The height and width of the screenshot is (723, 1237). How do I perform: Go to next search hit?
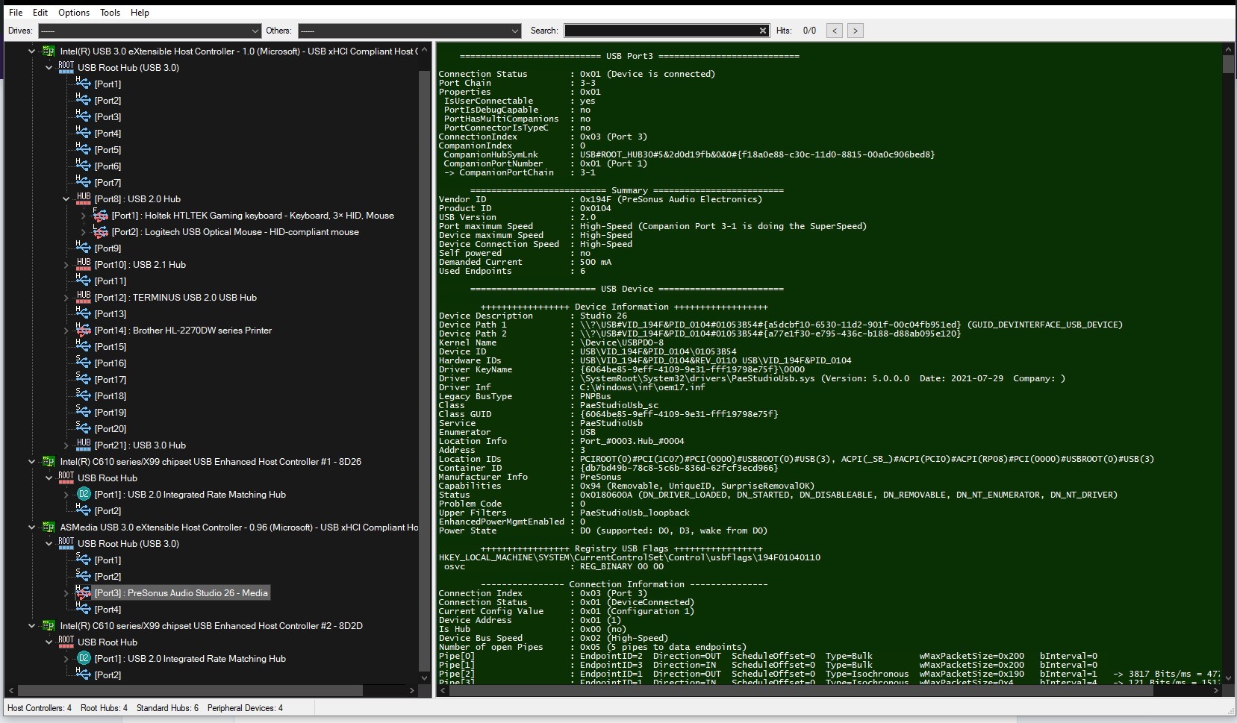pos(856,31)
